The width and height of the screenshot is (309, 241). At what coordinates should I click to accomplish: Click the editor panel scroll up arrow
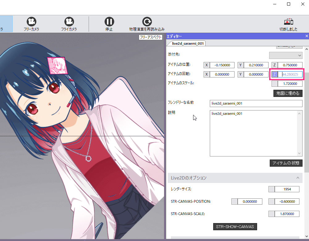[x=307, y=49]
